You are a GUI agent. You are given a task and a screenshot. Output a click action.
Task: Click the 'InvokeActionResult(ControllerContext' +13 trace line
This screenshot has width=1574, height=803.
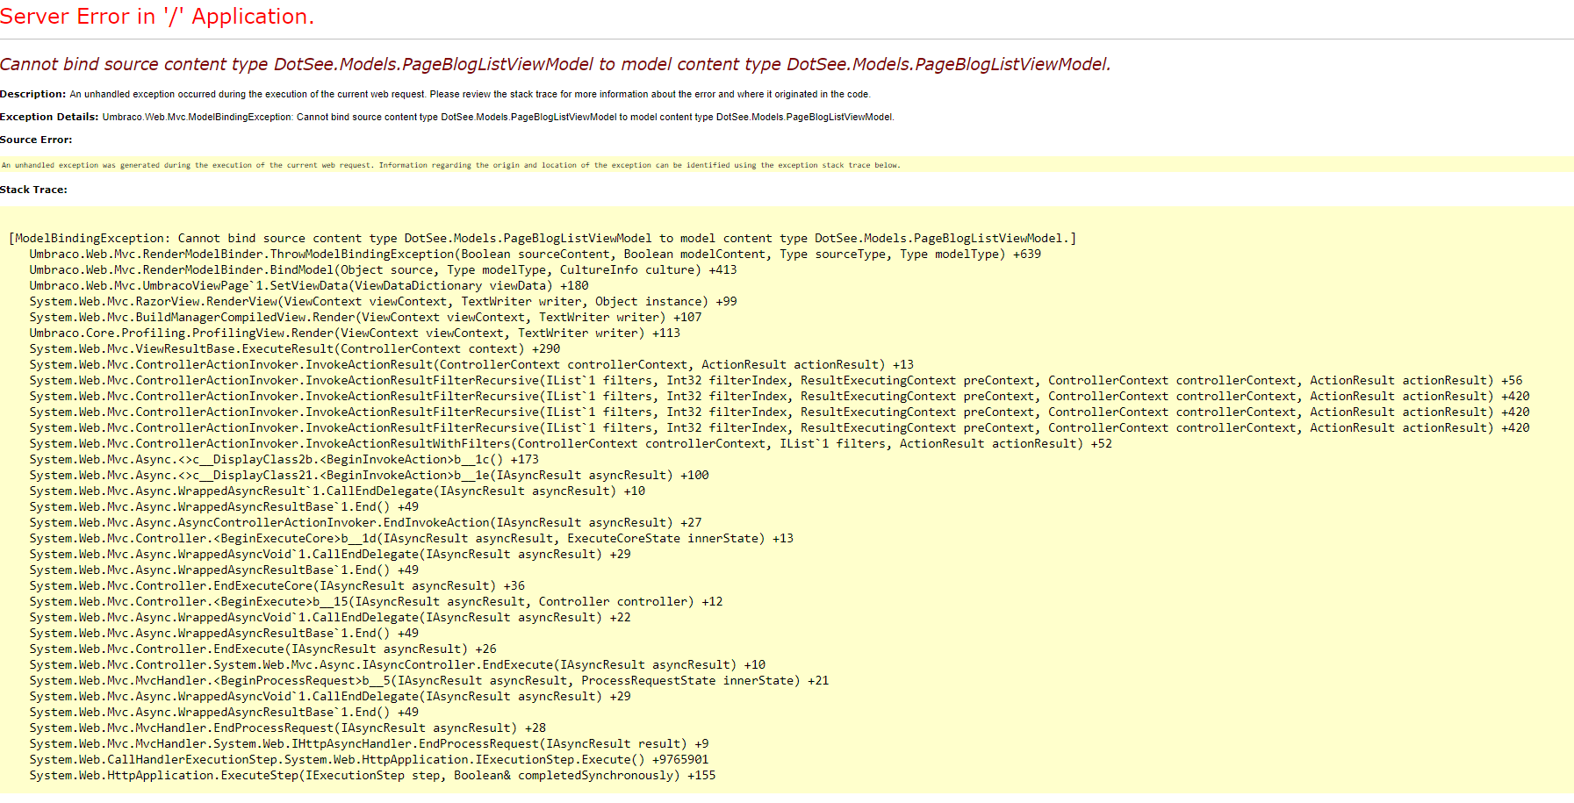472,364
